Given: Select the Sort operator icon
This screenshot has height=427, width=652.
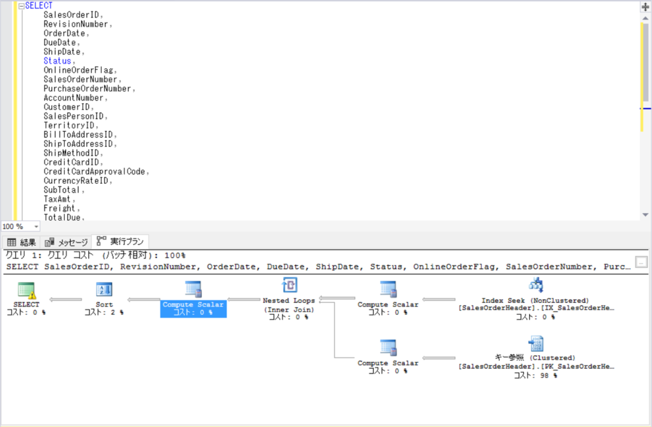Looking at the screenshot, I should [104, 290].
